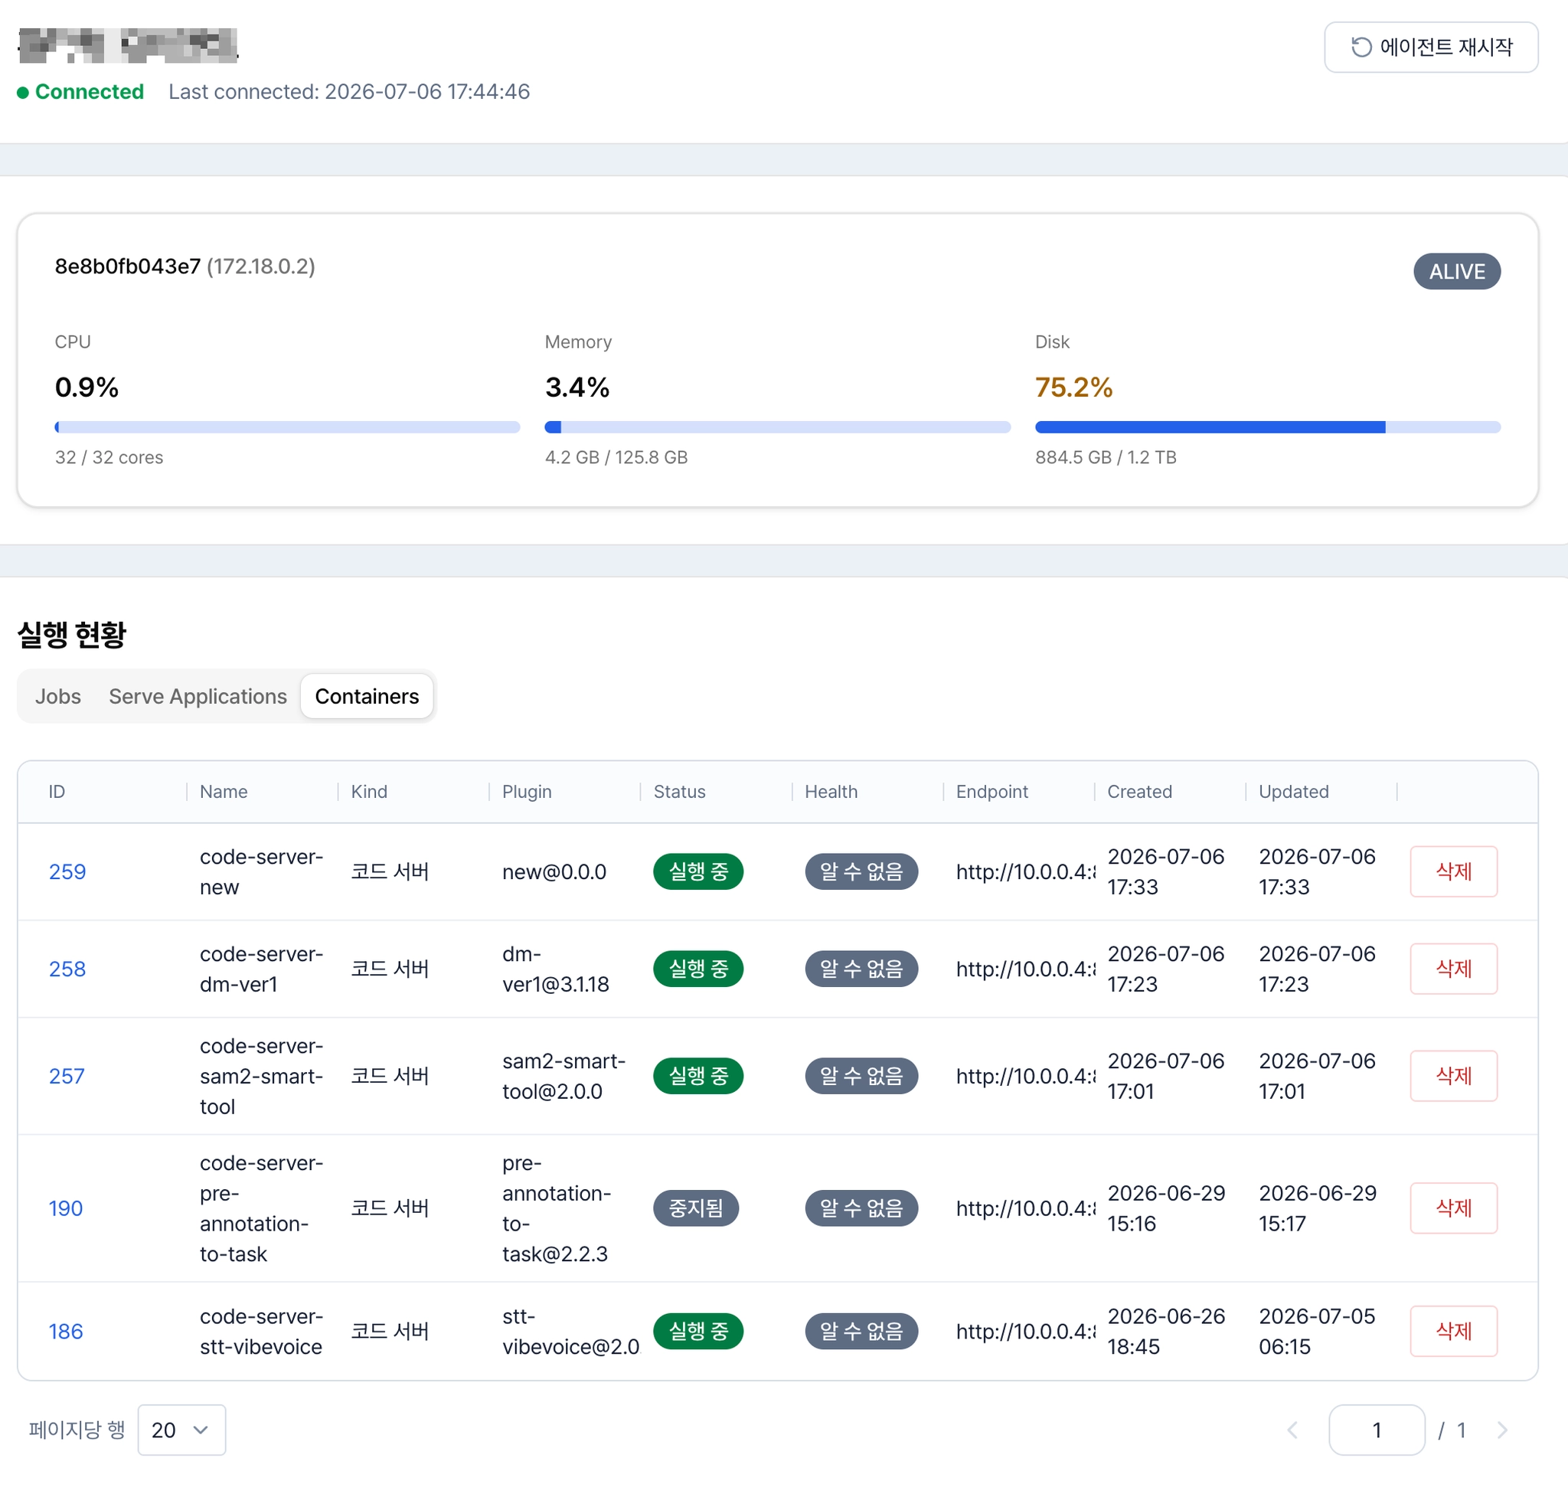Click the Updated column header

[1293, 792]
